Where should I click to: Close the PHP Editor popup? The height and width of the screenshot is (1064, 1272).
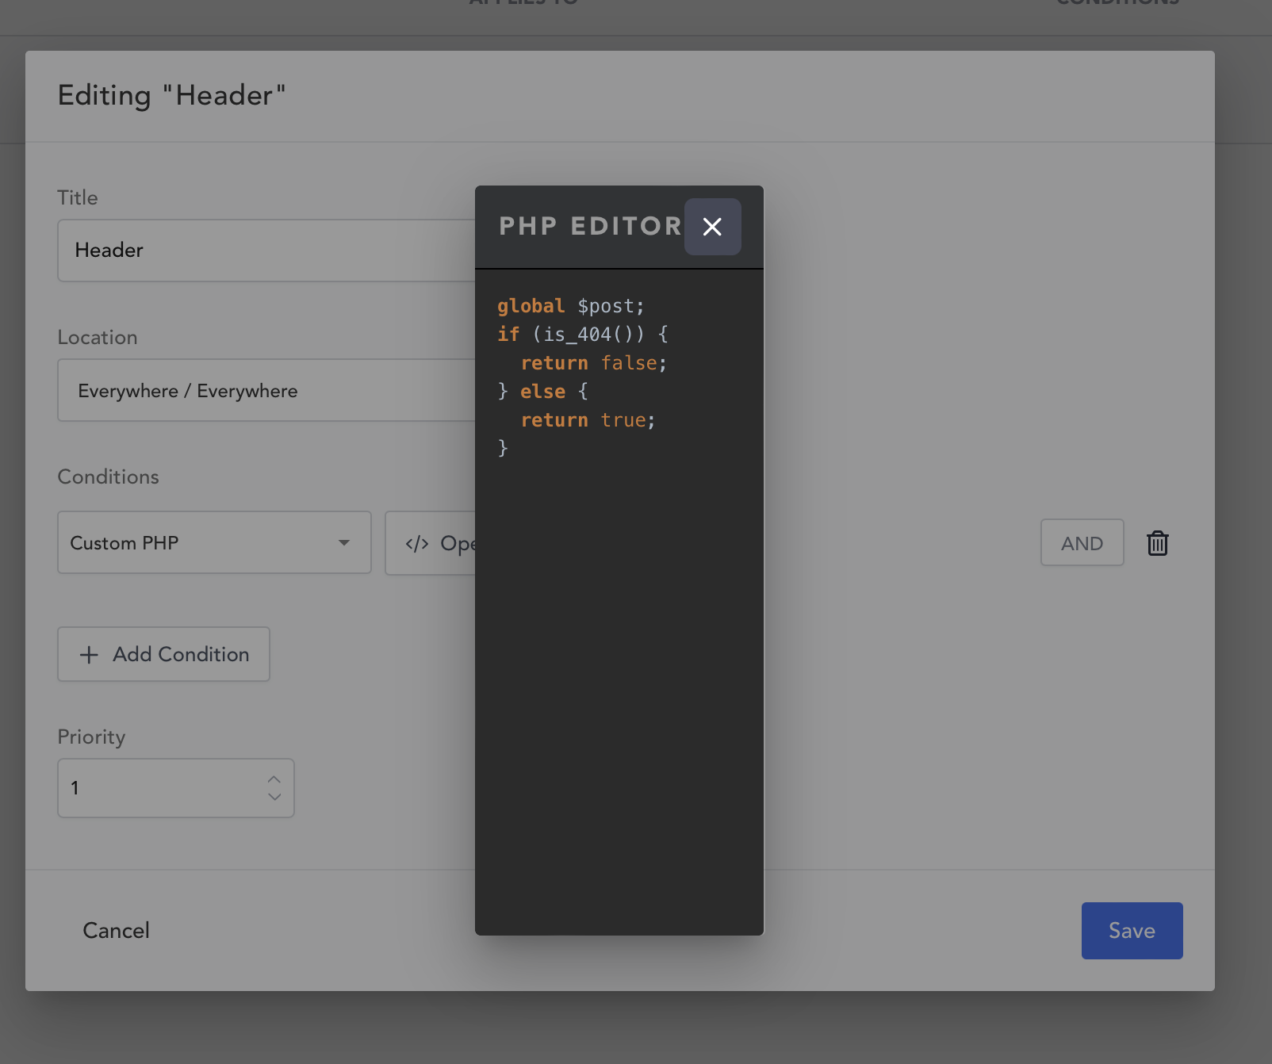point(711,227)
